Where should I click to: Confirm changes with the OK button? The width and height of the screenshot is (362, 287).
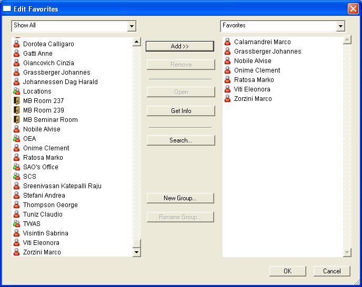coord(288,271)
